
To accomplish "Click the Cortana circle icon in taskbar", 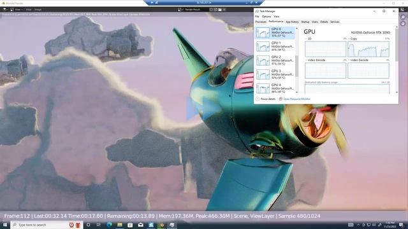I will (88, 225).
